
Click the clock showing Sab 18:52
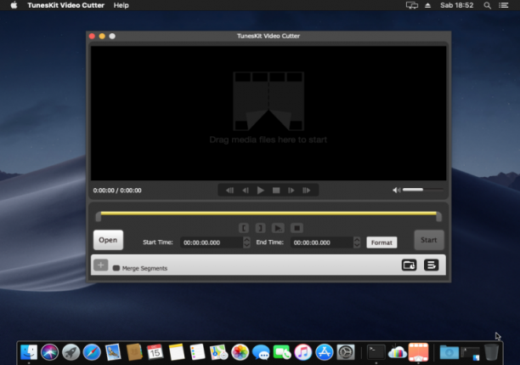(456, 5)
